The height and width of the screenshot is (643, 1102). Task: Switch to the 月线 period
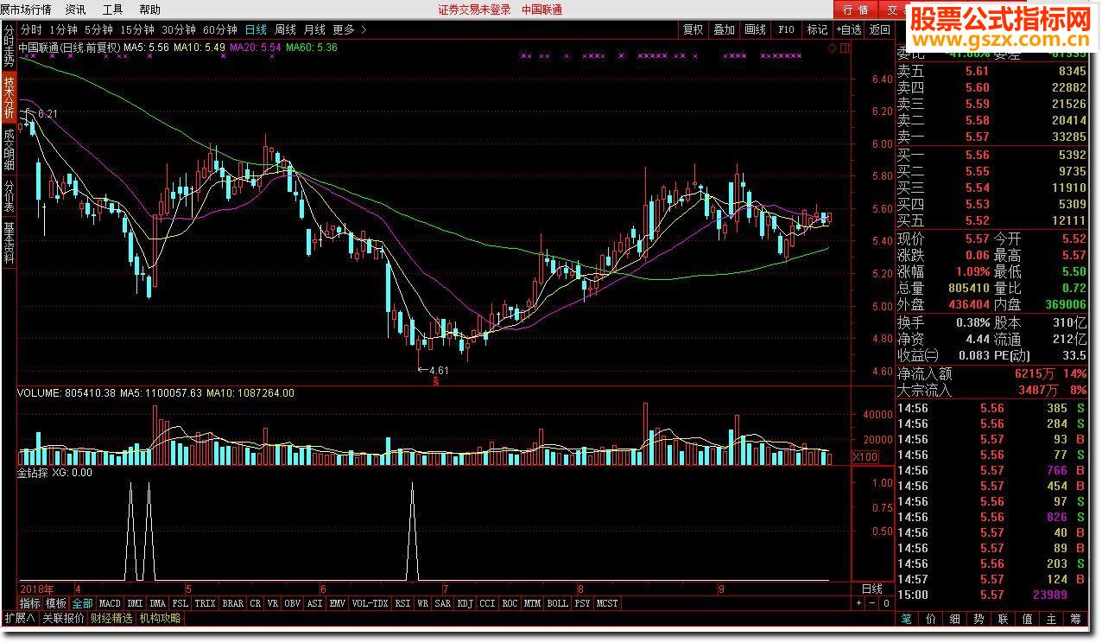314,29
